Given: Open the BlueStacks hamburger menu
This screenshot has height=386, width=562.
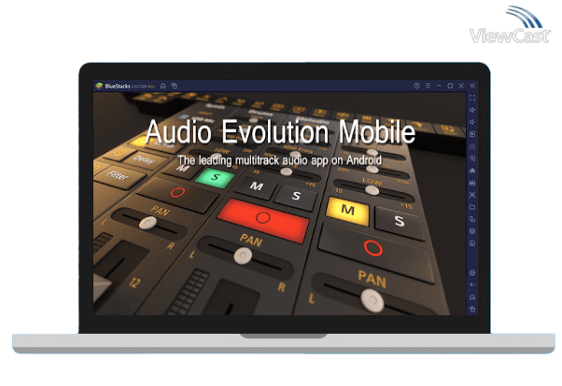Looking at the screenshot, I should point(428,86).
